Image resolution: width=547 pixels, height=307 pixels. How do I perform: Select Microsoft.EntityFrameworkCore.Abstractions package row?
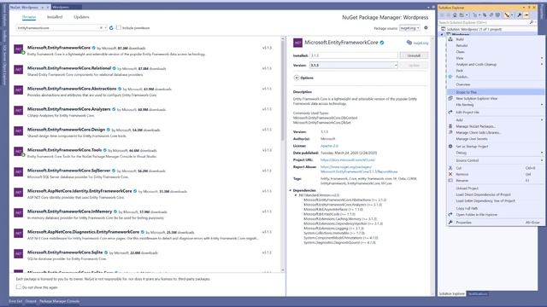145,91
